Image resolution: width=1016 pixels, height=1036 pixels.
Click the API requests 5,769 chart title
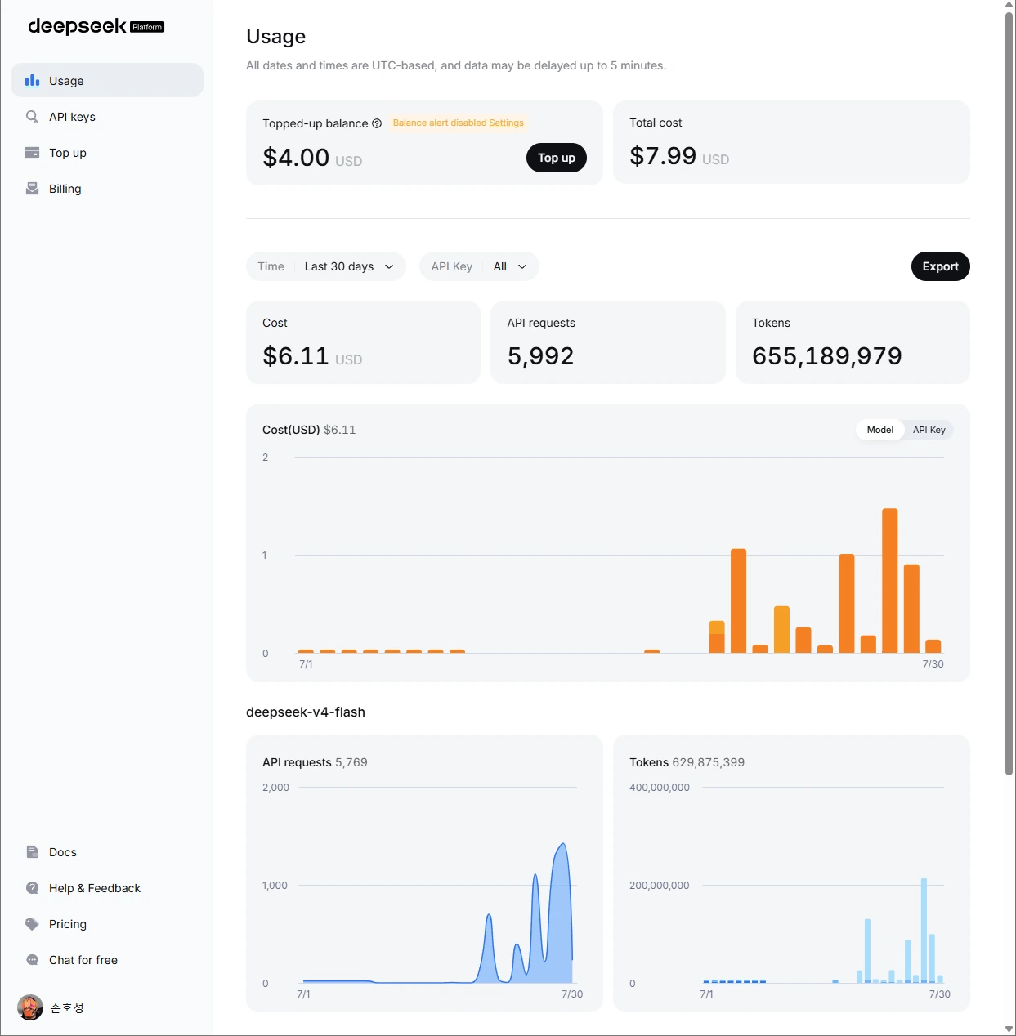tap(315, 762)
